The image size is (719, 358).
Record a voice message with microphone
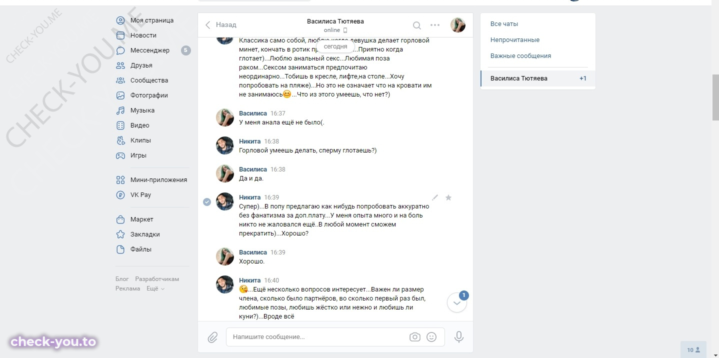click(x=459, y=337)
